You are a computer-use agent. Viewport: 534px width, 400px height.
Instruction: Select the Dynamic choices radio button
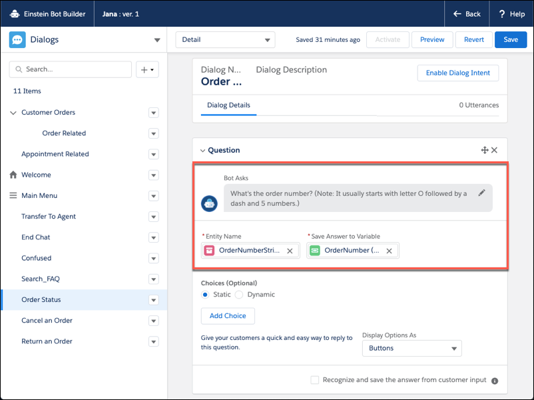coord(239,295)
